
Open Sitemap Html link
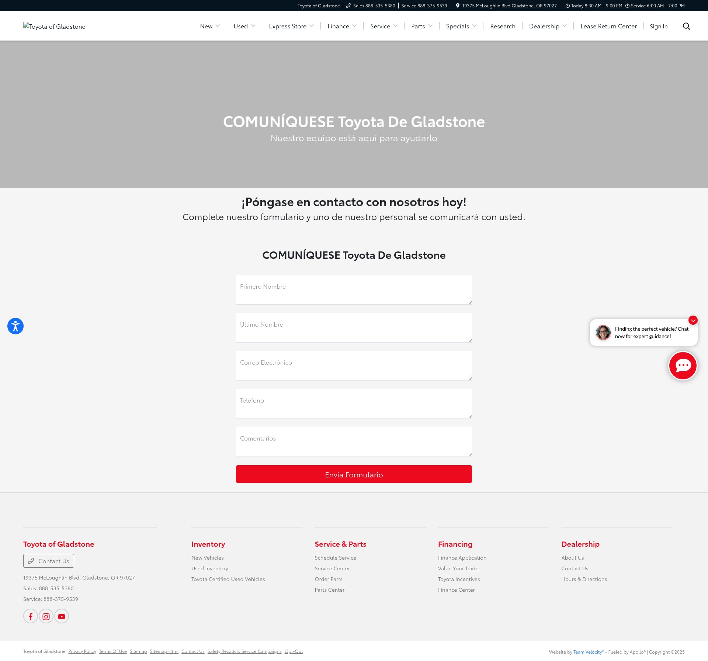(164, 651)
